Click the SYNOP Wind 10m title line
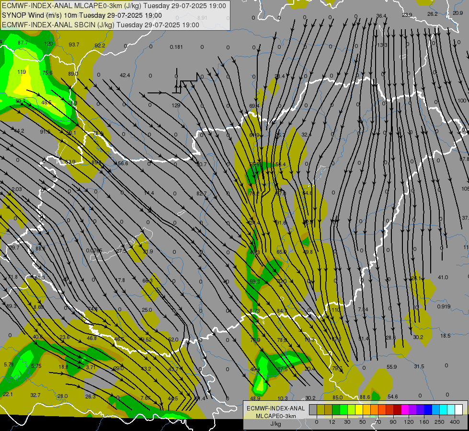Image resolution: width=469 pixels, height=431 pixels. pyautogui.click(x=82, y=15)
